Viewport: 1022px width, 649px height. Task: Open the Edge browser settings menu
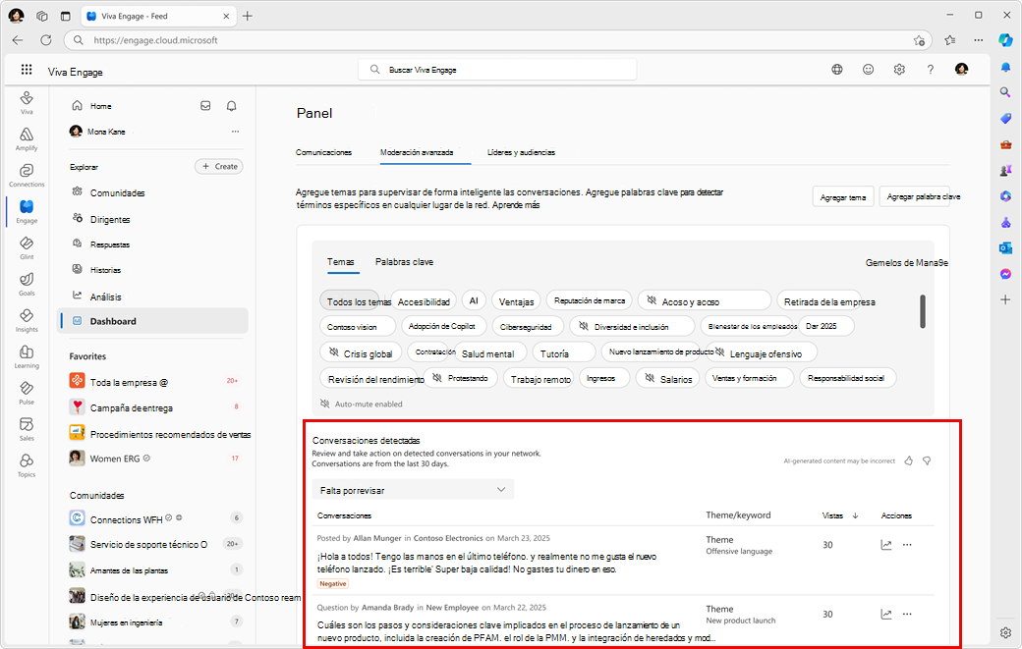(x=979, y=40)
